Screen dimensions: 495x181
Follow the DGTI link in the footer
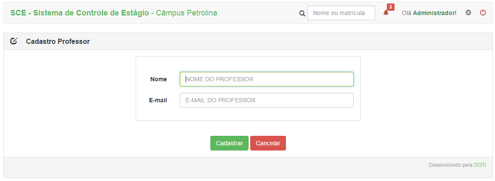coord(480,165)
